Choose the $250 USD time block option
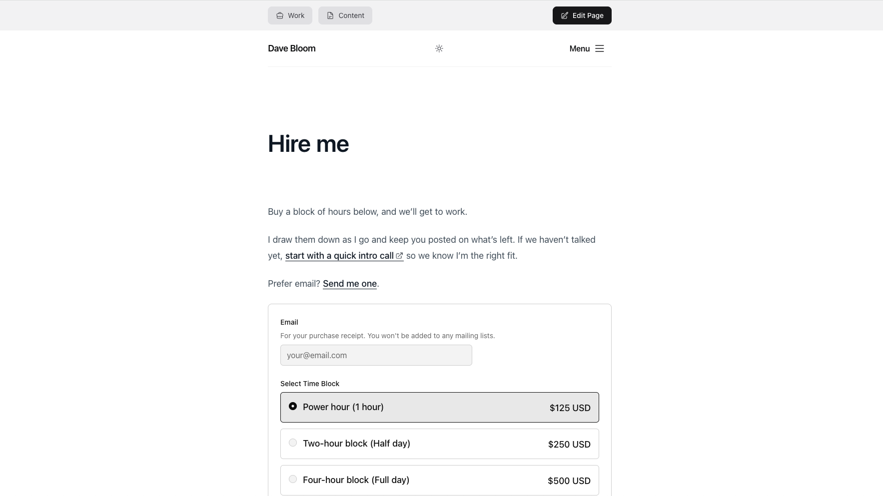883x496 pixels. (x=440, y=444)
